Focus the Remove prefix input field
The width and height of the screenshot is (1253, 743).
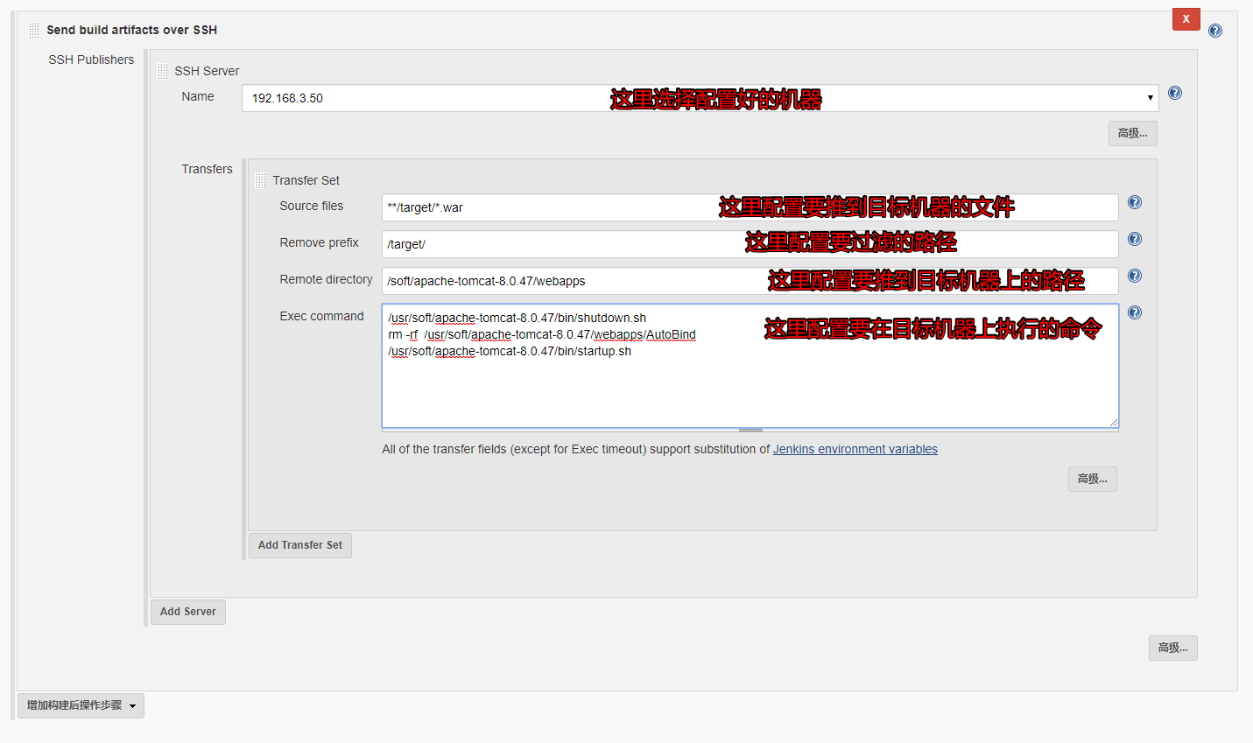click(750, 244)
